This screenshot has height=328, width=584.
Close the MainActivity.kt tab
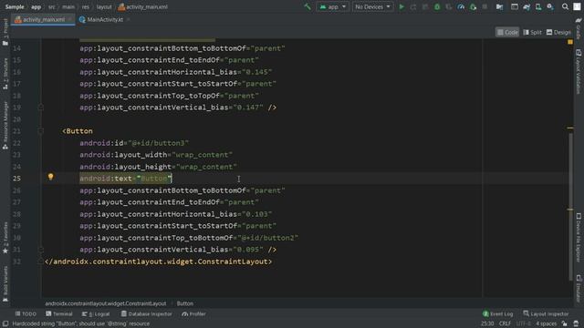coord(129,20)
